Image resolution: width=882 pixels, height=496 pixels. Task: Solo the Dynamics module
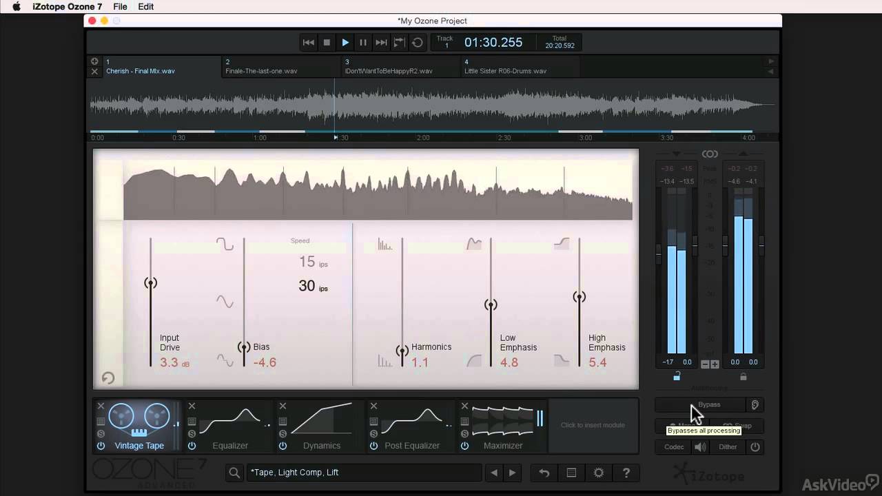[x=283, y=433]
